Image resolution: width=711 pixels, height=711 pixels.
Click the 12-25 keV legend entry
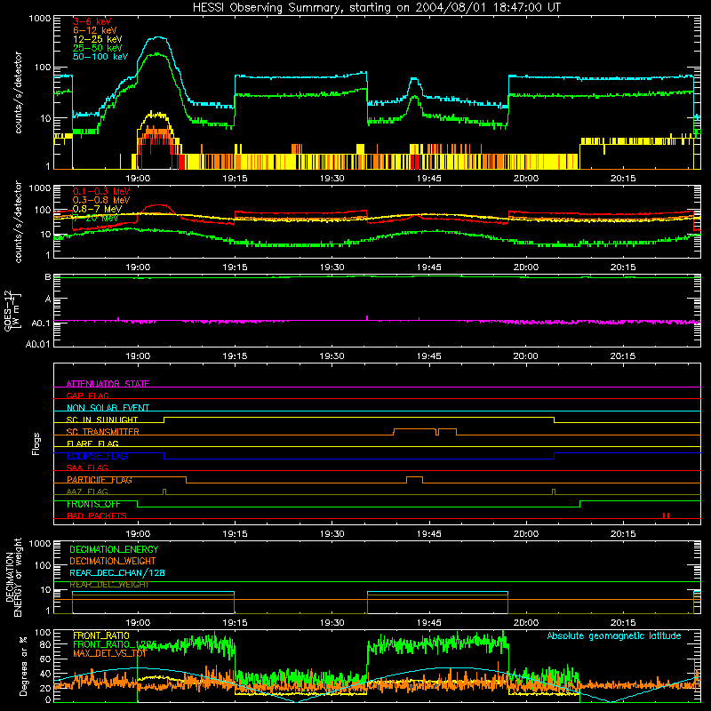pyautogui.click(x=97, y=39)
